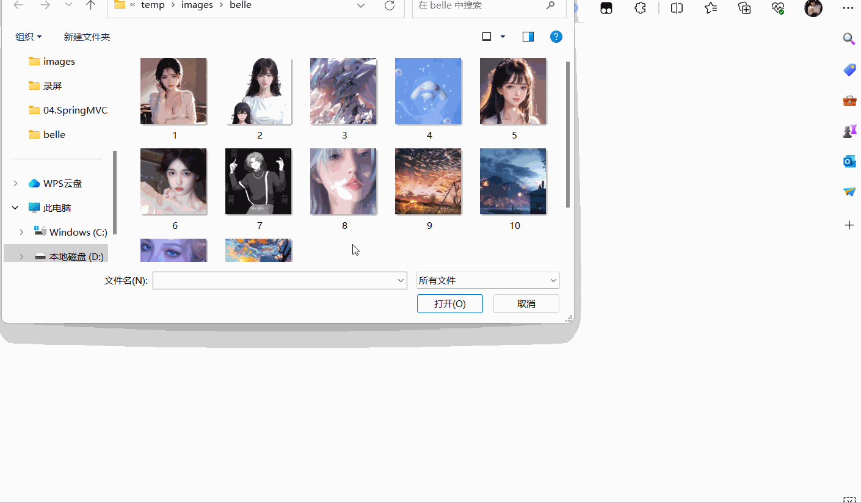Open sidebar Outlook icon
The height and width of the screenshot is (503, 861).
[x=849, y=161]
